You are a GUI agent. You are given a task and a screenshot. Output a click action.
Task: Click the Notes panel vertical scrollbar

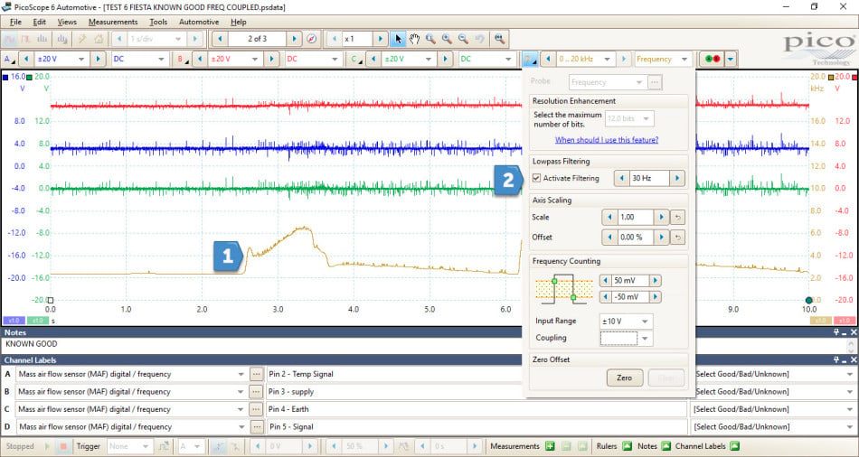point(851,345)
